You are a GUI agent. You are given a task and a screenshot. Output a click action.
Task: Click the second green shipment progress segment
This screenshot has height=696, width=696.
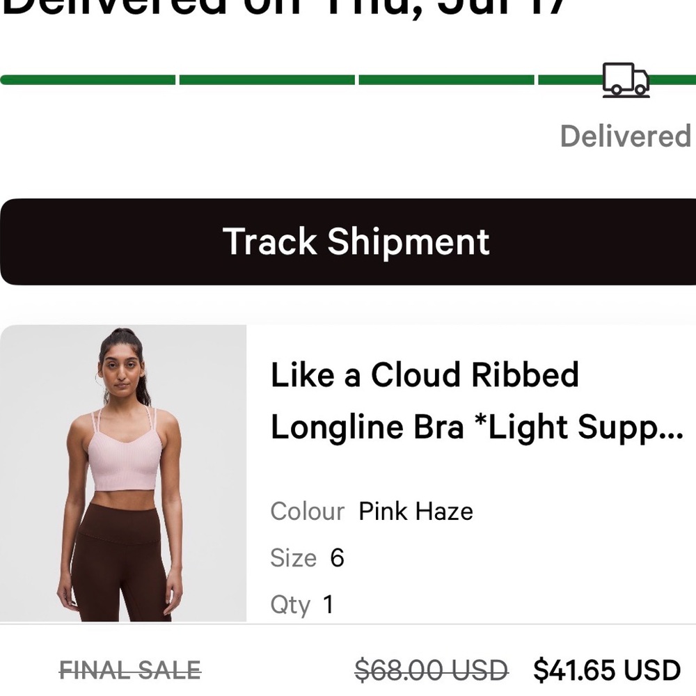tap(267, 79)
